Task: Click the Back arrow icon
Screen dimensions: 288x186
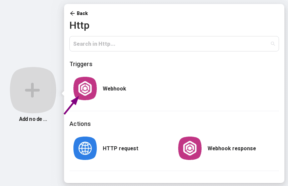Action: click(x=72, y=13)
